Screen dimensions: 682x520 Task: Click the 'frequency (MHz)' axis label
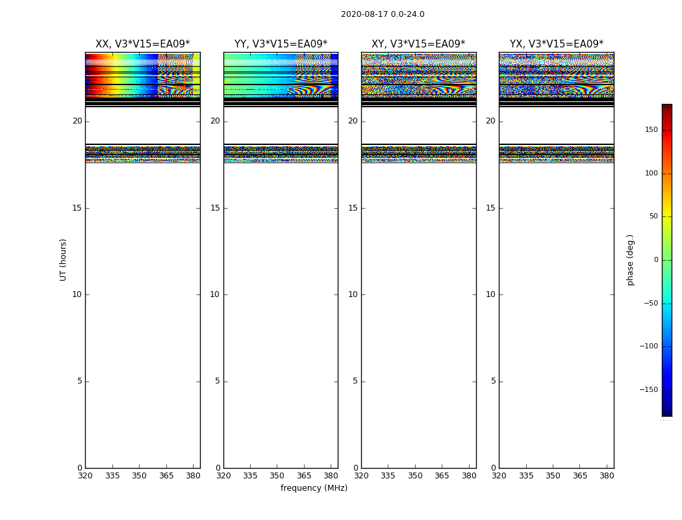point(314,488)
